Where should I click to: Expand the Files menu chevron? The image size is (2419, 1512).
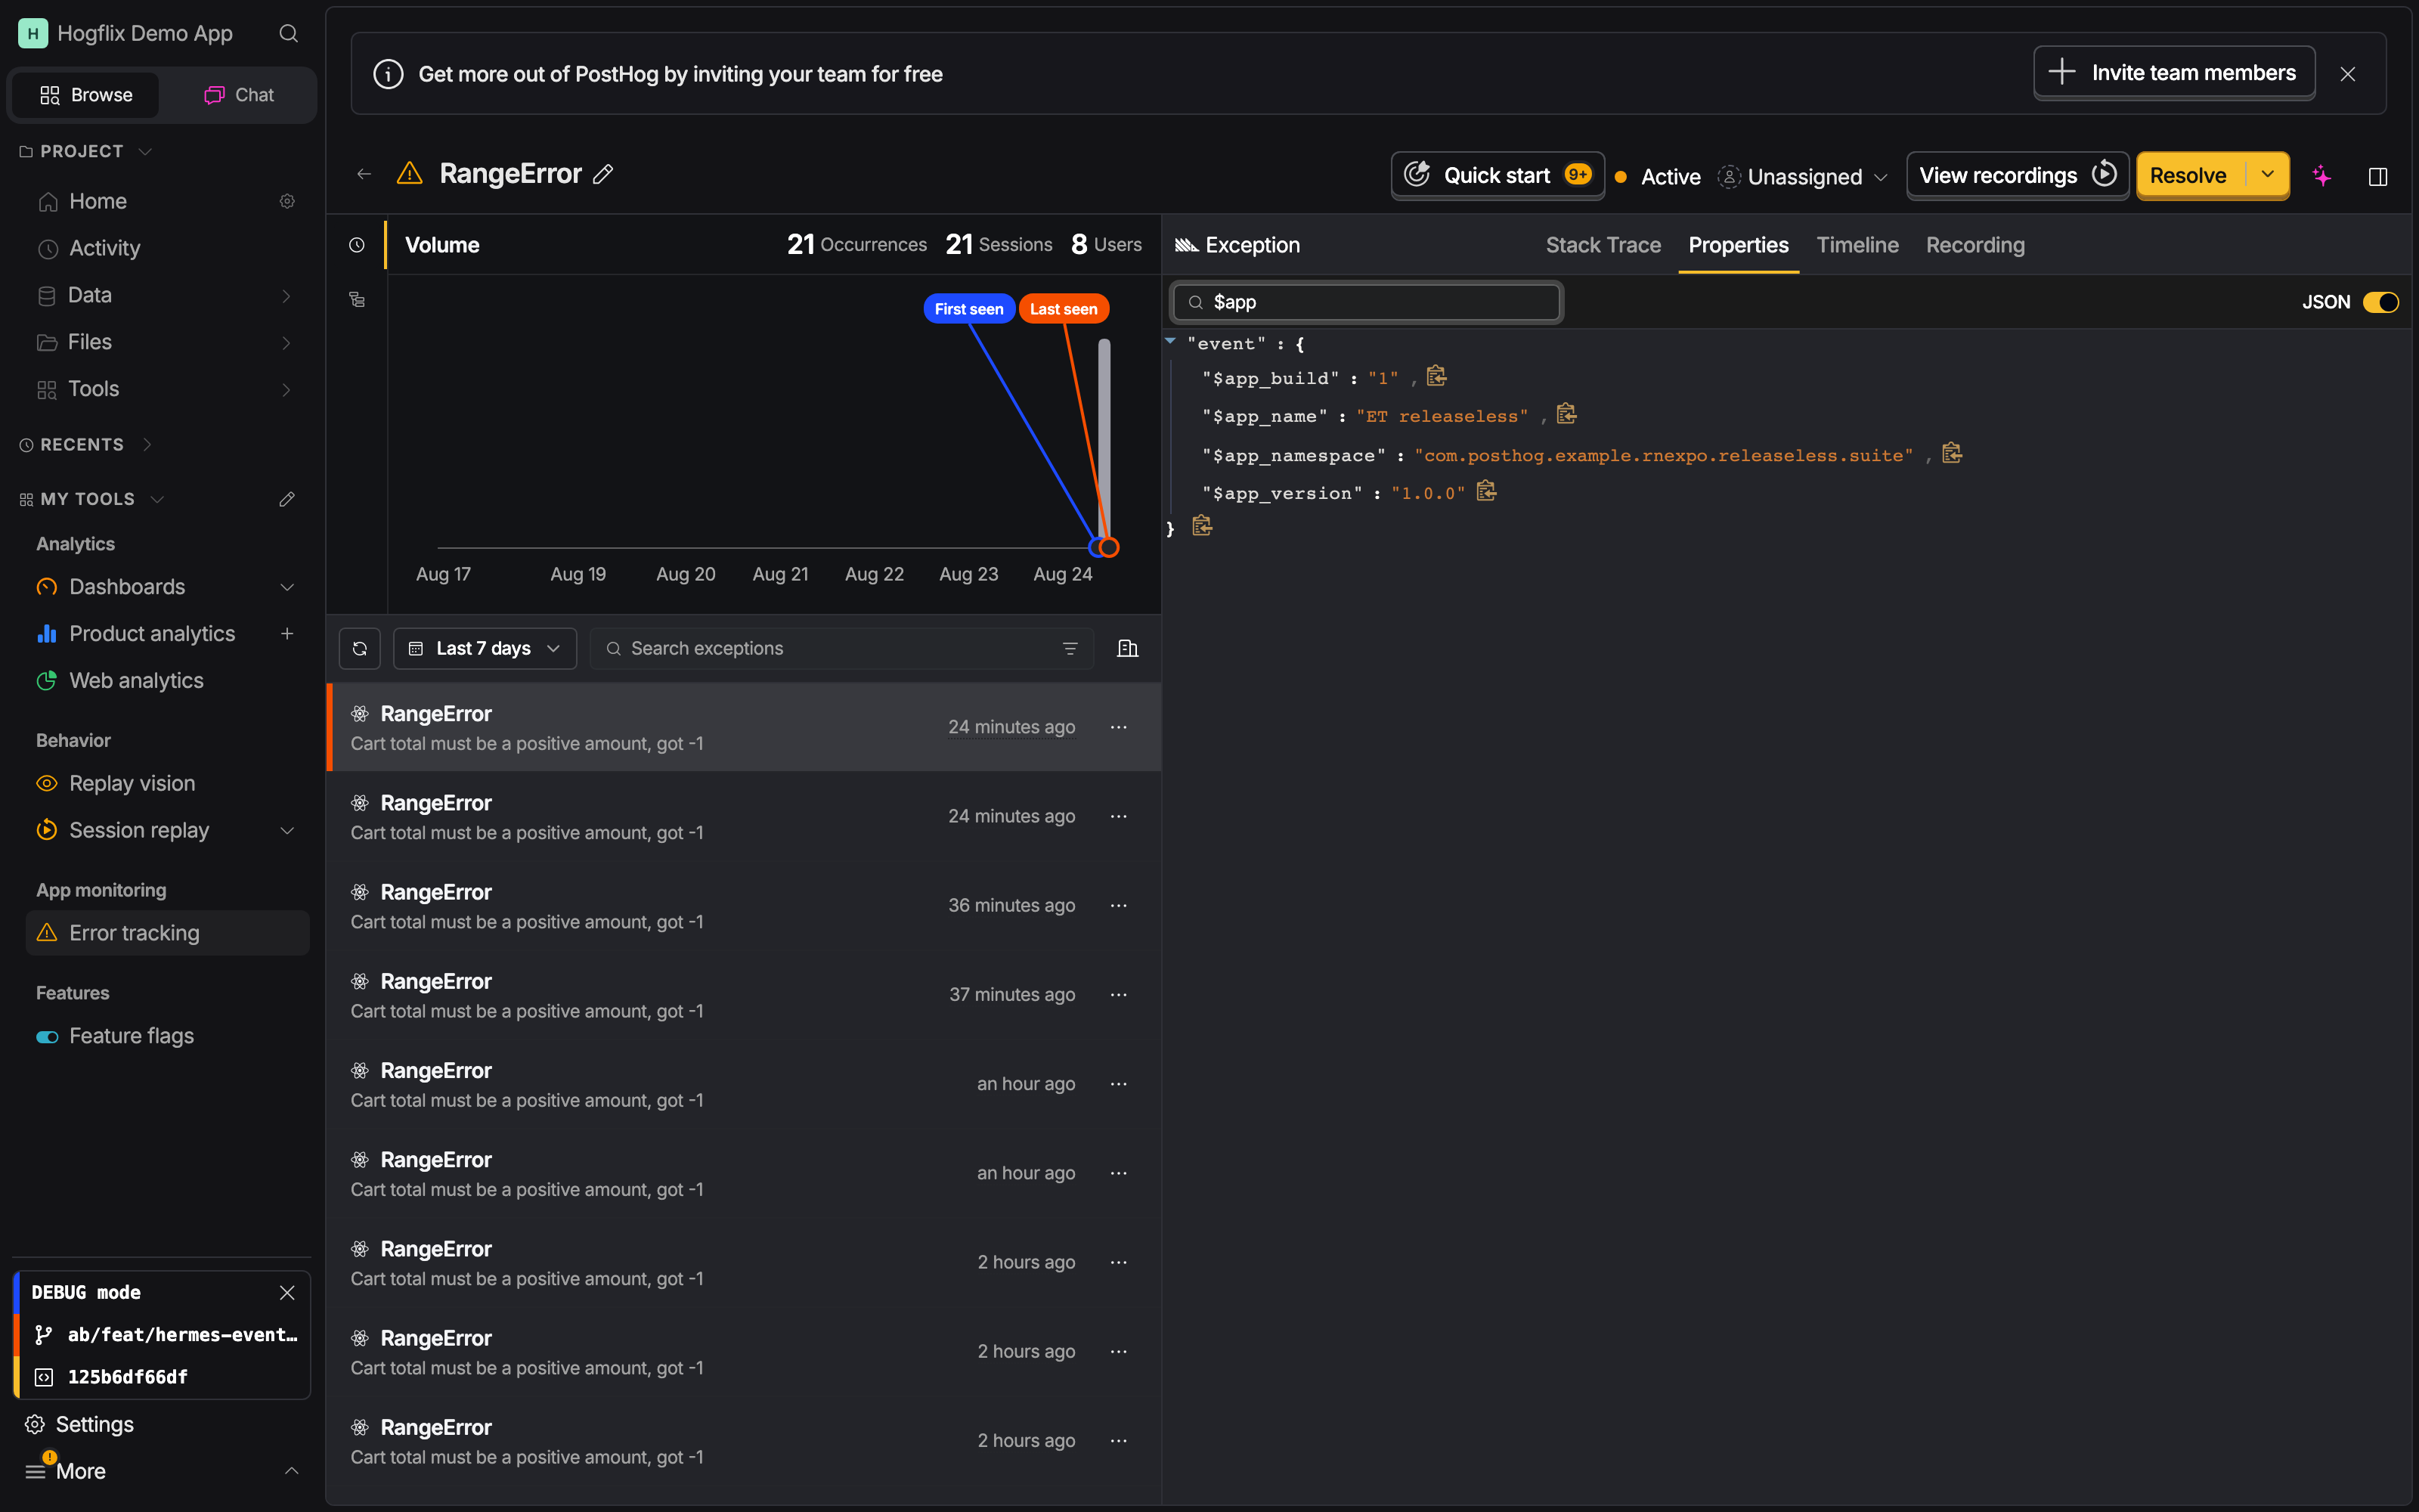[287, 343]
